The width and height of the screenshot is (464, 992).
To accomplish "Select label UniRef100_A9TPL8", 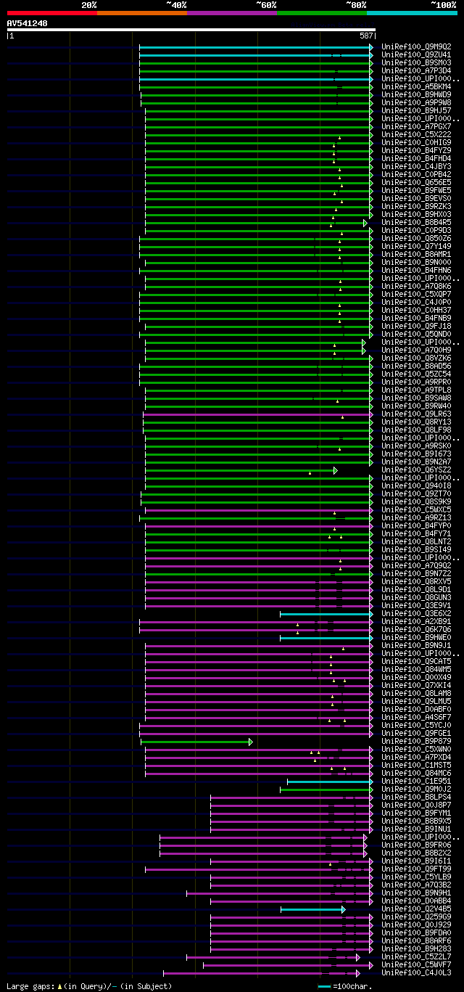I will (416, 390).
